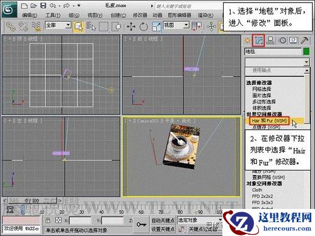
Task: Select FFD 2x2x2 modifier
Action: [x=263, y=196]
